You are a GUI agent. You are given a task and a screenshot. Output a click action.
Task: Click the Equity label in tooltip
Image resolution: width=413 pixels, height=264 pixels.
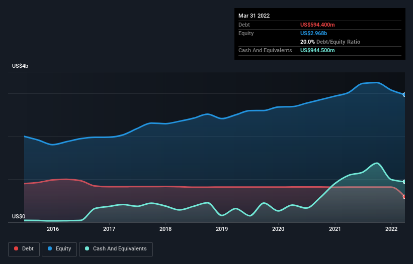point(246,33)
